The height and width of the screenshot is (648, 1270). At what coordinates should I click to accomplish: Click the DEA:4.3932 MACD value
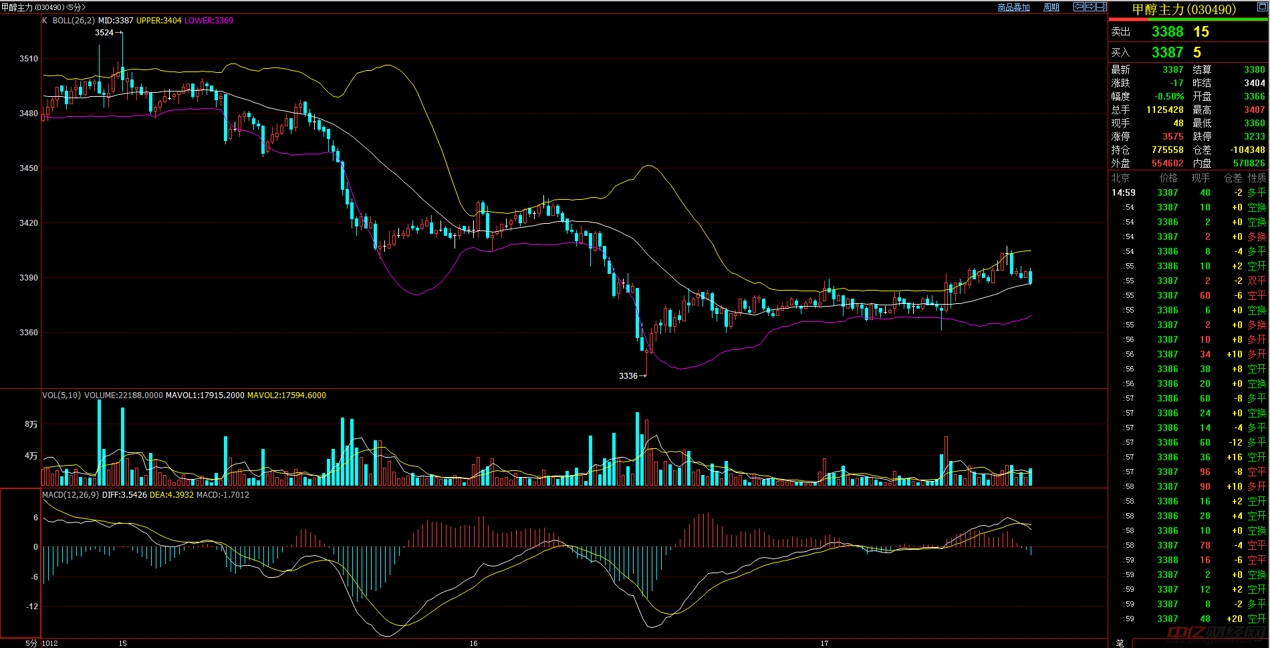[171, 495]
